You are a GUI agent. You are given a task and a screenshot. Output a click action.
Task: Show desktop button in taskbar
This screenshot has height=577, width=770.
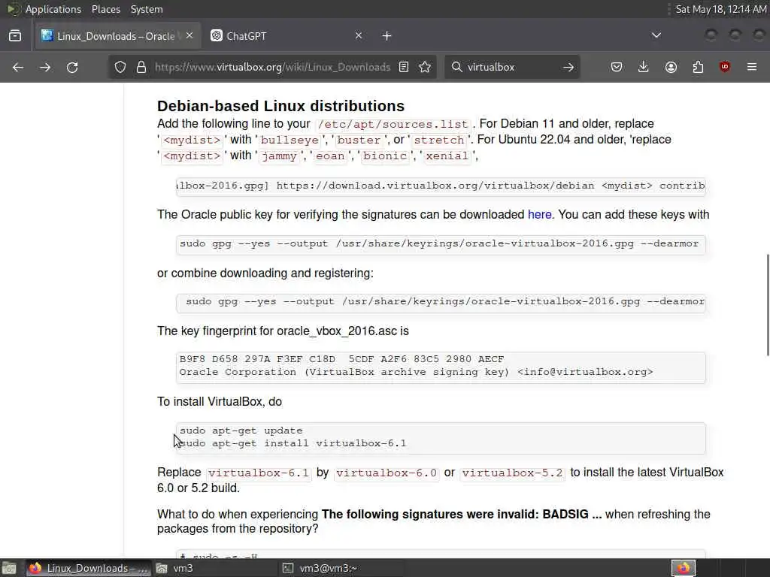click(9, 568)
